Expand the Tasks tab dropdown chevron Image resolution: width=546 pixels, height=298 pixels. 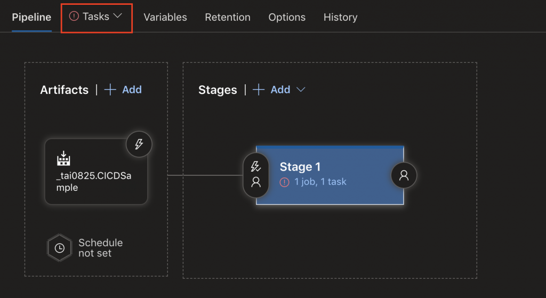coord(118,16)
